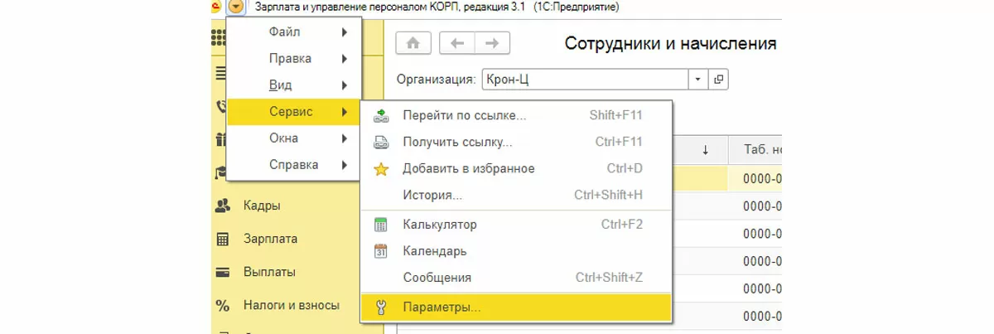
Task: Click the main menu dropdown arrow button
Action: pyautogui.click(x=238, y=7)
